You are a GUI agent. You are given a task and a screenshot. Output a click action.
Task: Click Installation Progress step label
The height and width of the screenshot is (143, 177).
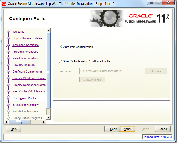(x=25, y=111)
